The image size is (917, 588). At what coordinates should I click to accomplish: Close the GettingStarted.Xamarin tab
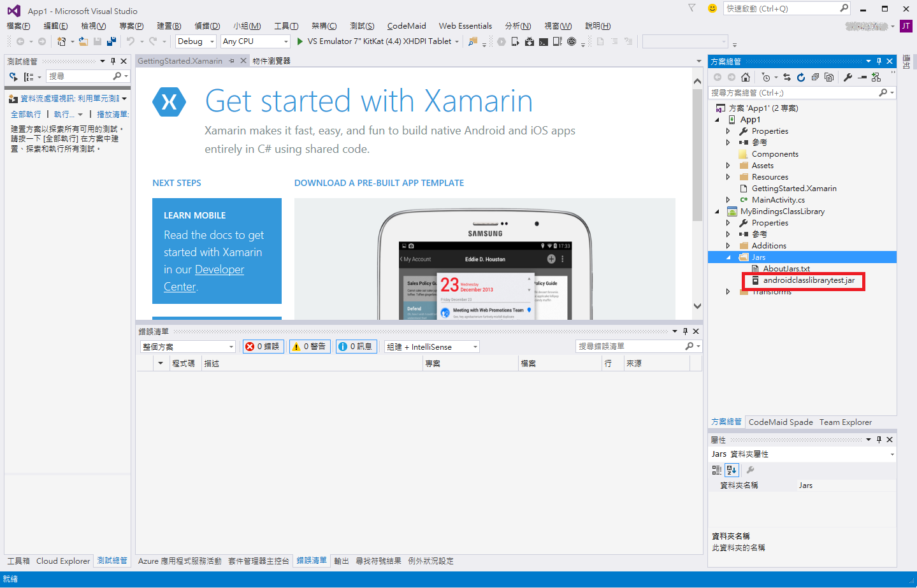coord(243,61)
